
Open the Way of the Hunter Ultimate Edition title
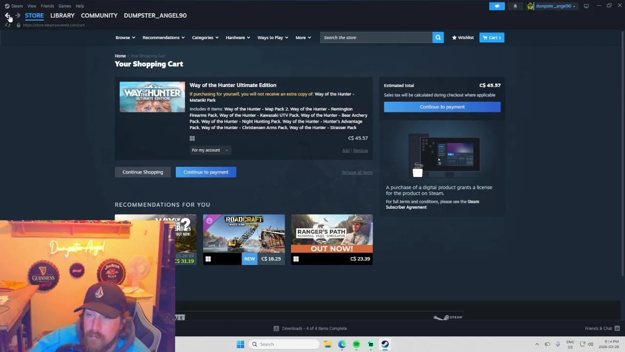[233, 85]
